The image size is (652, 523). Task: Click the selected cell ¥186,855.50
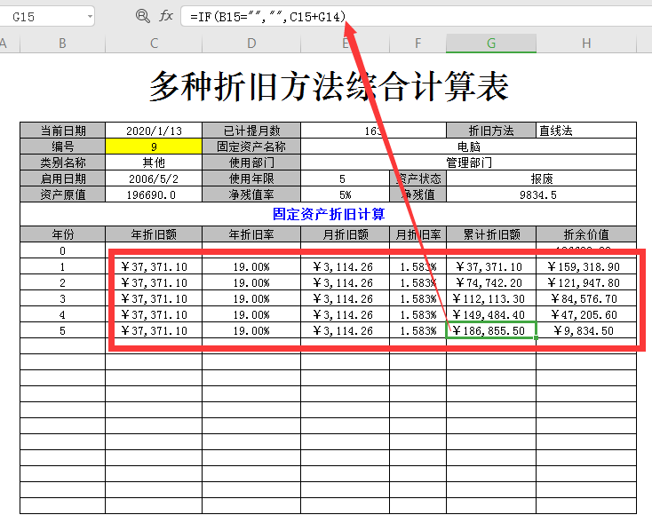coord(491,330)
